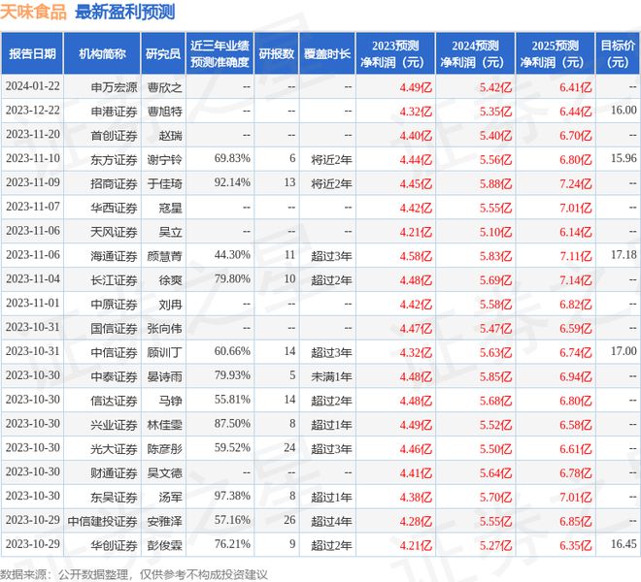Click accuracy value 92.14%

232,182
